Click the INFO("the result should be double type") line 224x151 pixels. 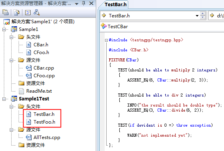(x=175, y=105)
